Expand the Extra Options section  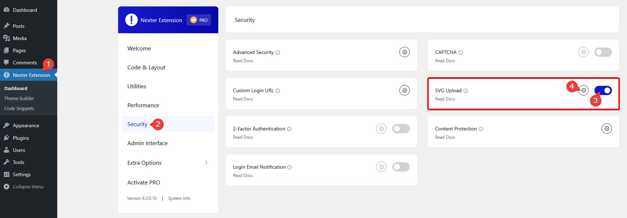[x=168, y=163]
